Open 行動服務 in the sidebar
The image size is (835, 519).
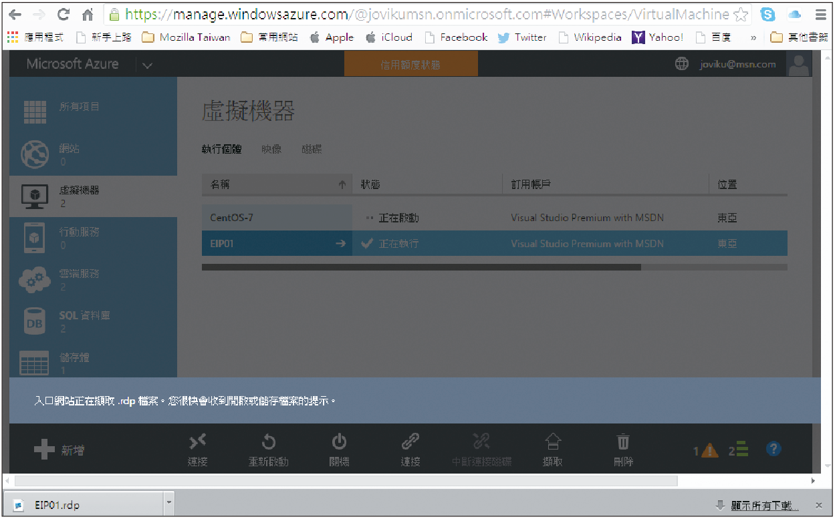tap(94, 238)
